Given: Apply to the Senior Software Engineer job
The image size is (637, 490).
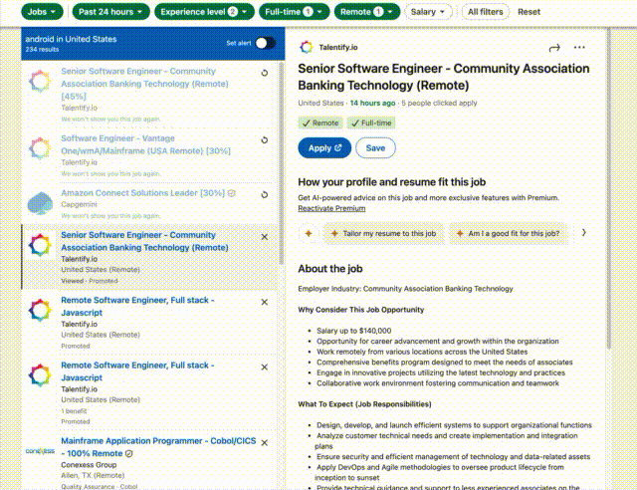Looking at the screenshot, I should tap(324, 148).
